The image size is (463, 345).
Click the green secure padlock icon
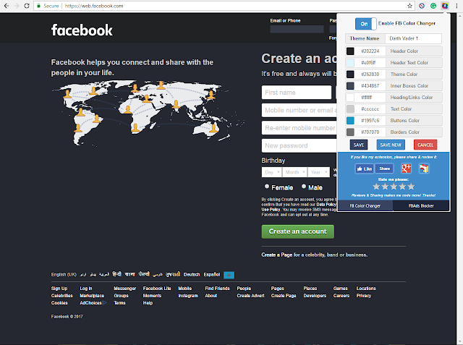(x=38, y=6)
